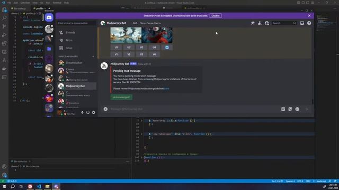Mute microphone in Discord user panel
Image resolution: width=339 pixels, height=190 pixels.
[82, 112]
